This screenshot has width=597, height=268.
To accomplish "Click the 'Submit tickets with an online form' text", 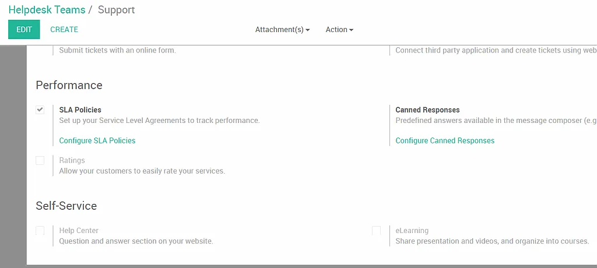I will [117, 50].
